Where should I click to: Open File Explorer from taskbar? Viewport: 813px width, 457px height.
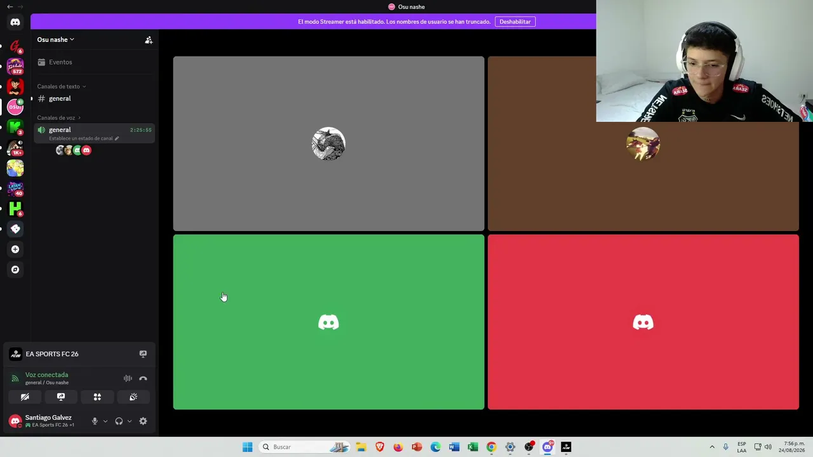(x=361, y=447)
